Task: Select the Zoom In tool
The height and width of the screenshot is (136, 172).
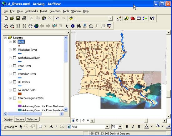Action: pyautogui.click(x=6, y=26)
